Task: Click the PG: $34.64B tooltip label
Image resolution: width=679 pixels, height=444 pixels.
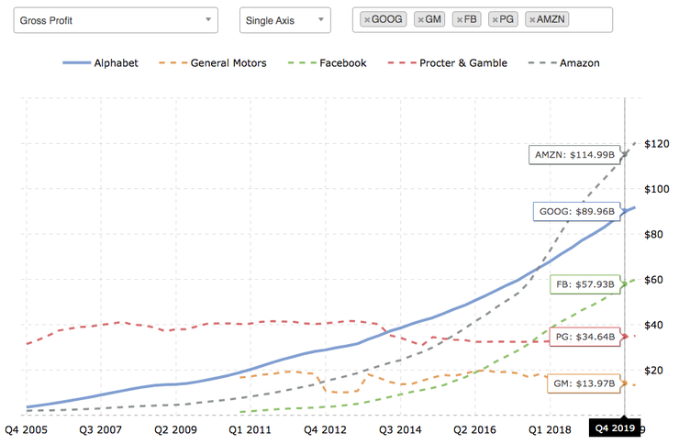Action: point(585,337)
